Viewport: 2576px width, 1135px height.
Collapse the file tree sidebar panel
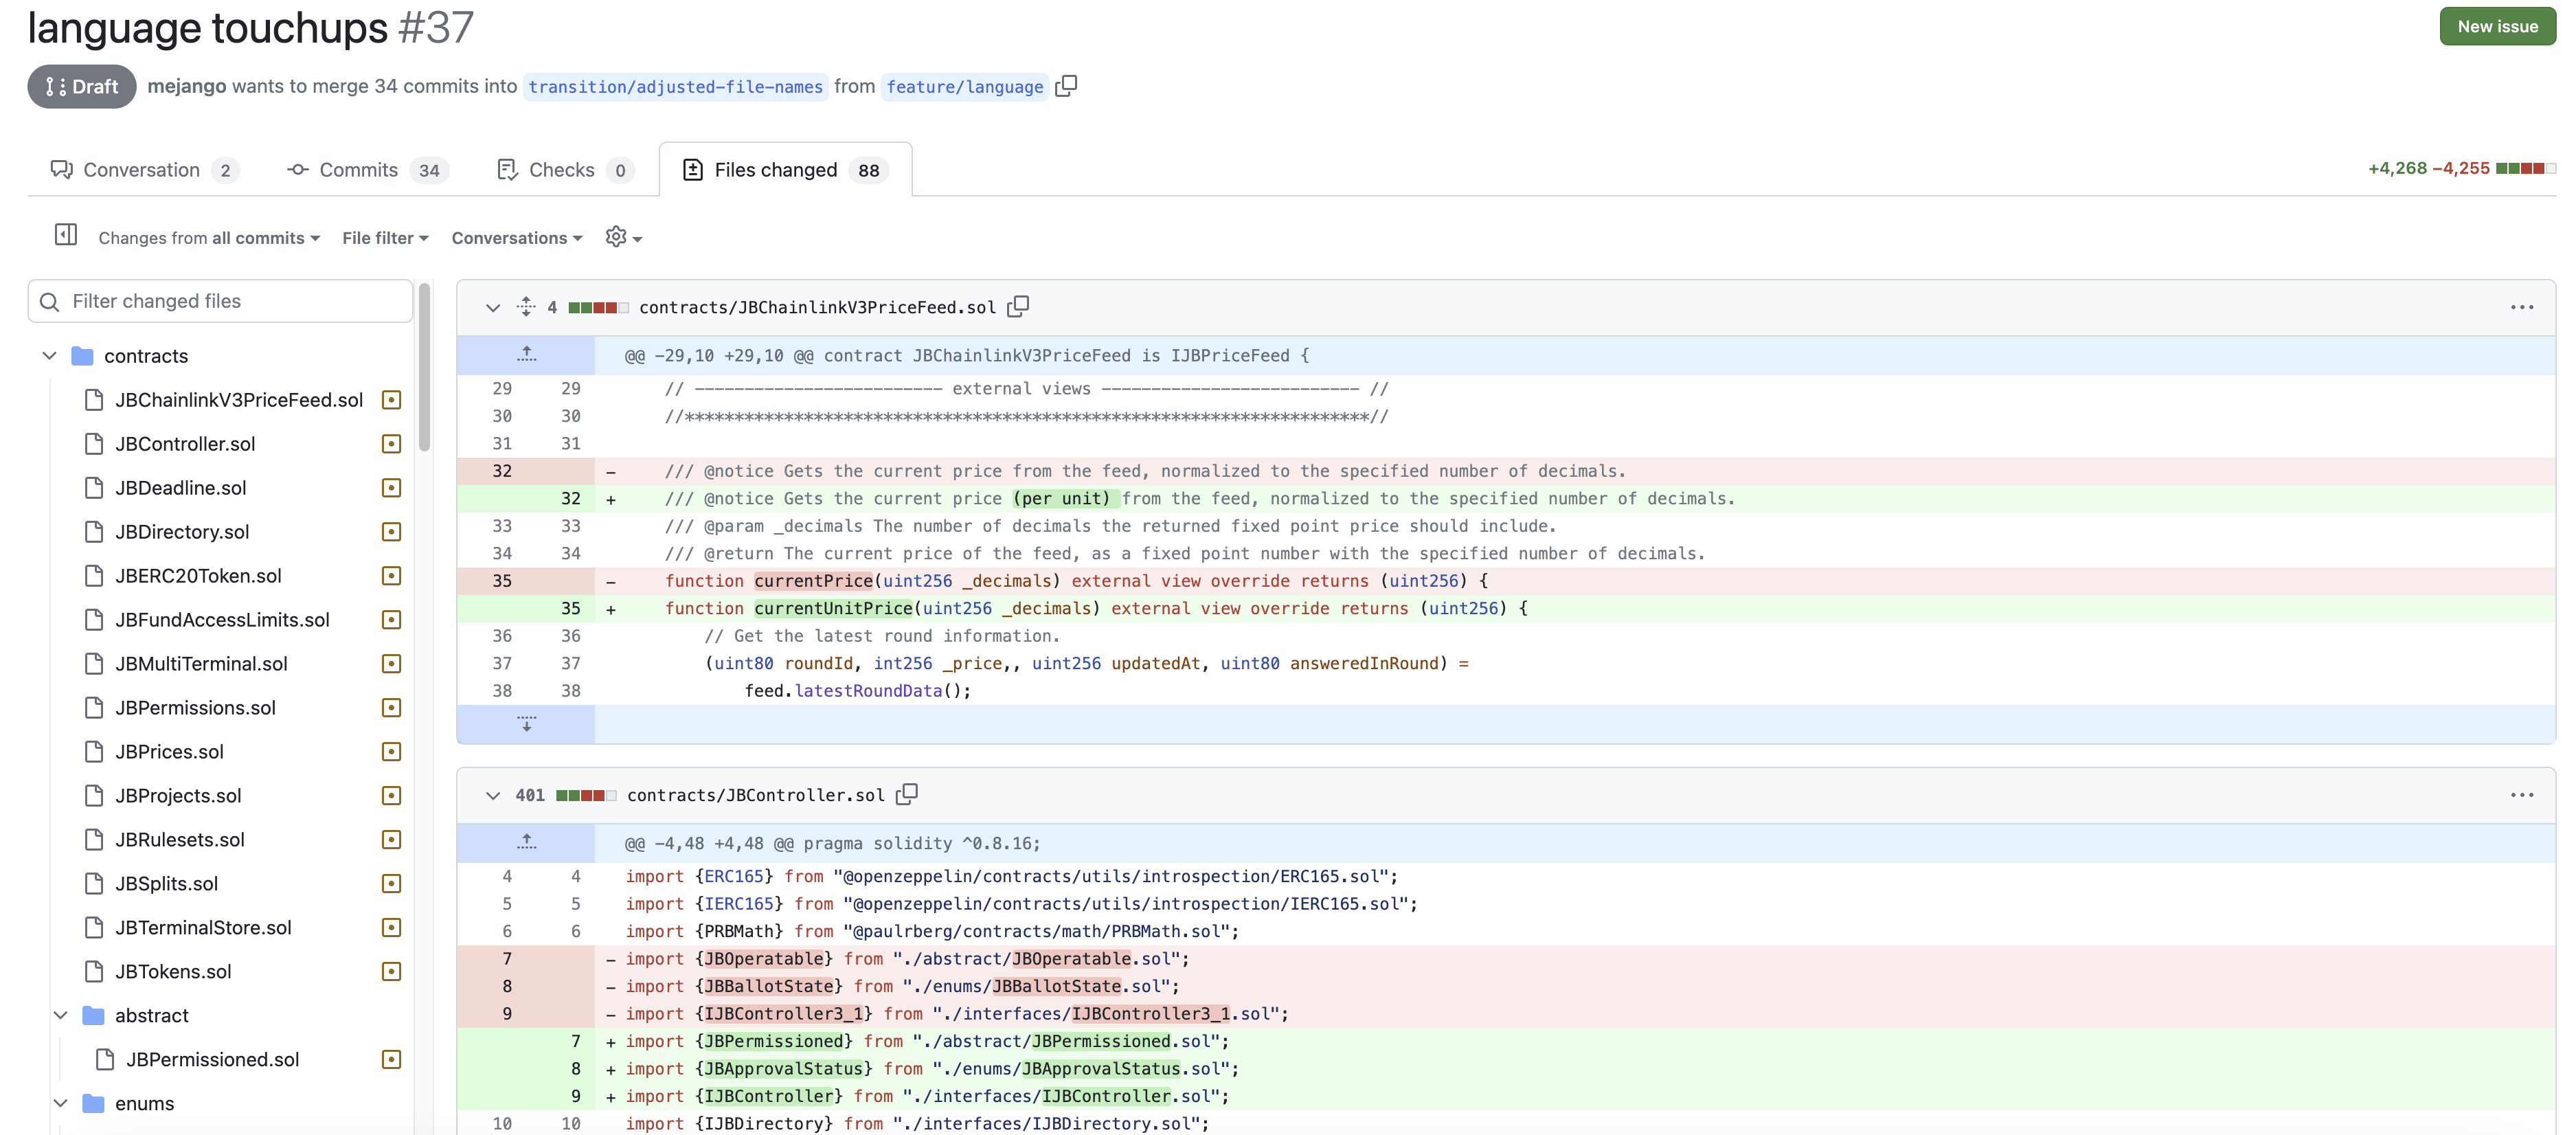click(65, 235)
